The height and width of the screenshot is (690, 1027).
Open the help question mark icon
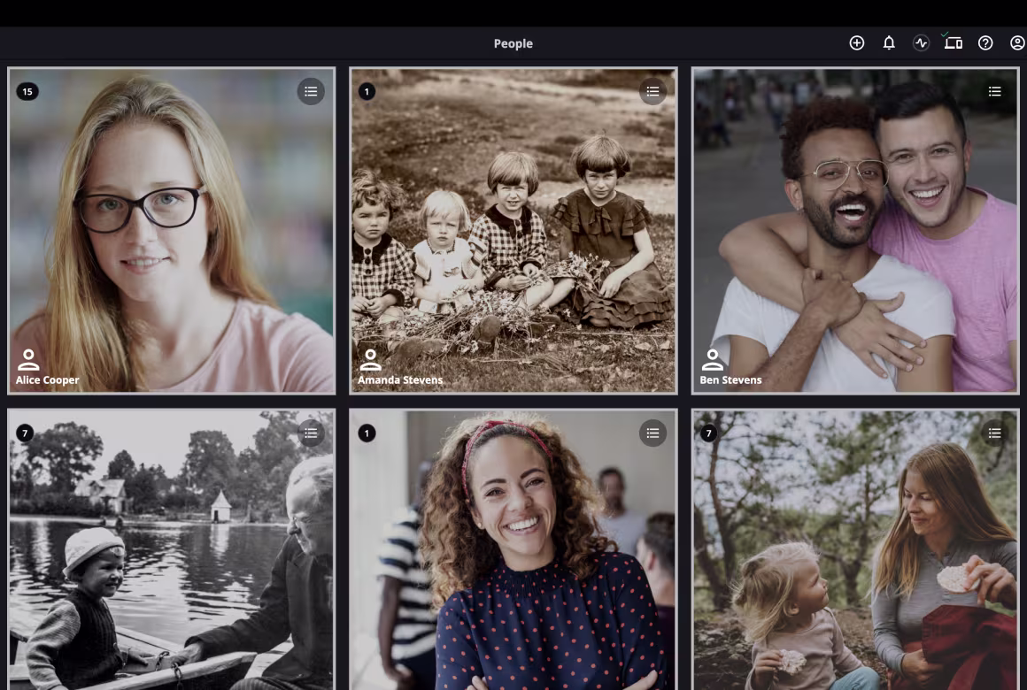coord(985,43)
